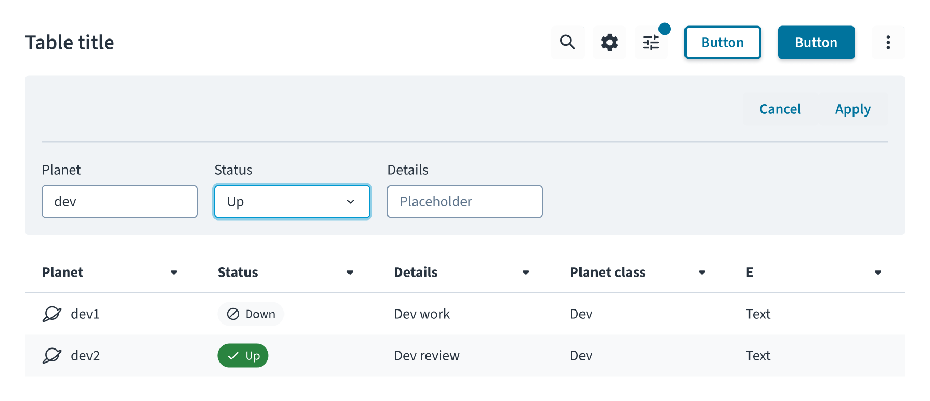Click the planet icon beside dev2
The width and height of the screenshot is (930, 401).
(52, 355)
